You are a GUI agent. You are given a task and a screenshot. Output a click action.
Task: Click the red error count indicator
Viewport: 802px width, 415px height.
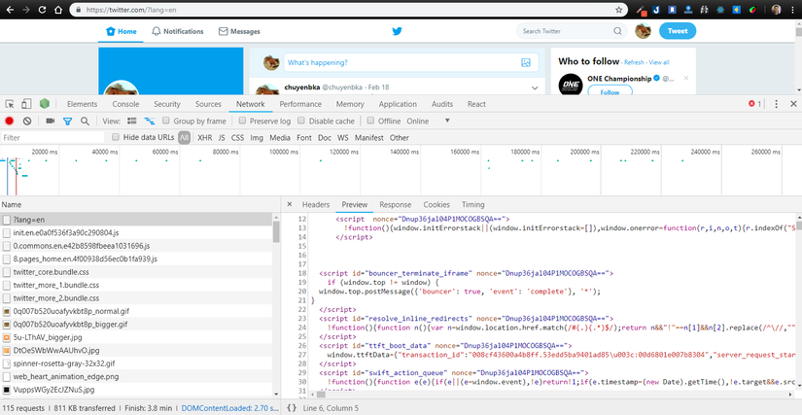pos(755,104)
